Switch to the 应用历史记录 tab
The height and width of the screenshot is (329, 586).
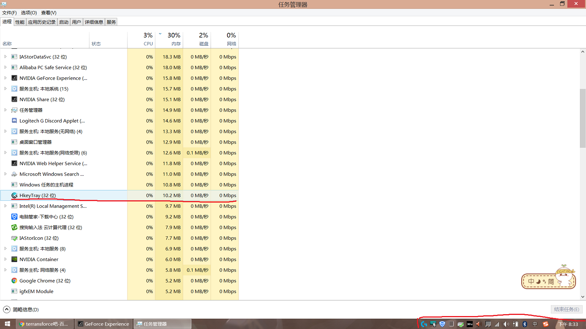[x=42, y=22]
